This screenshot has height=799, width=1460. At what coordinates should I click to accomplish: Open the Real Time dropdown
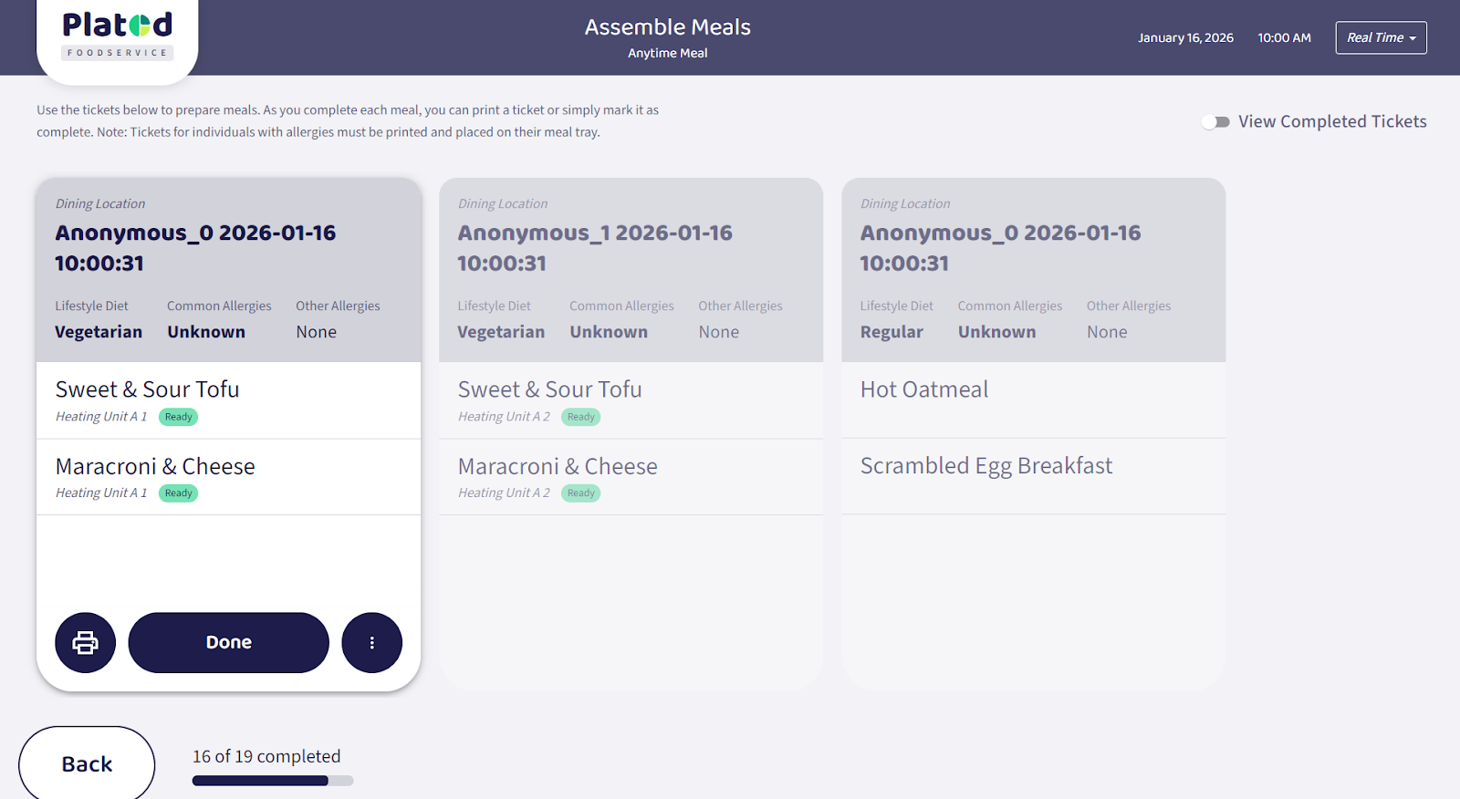[1380, 37]
